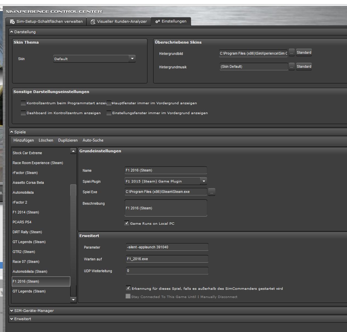347x332 pixels.
Task: Enable Hauptfenster immer im Vordergrund anzeigen
Action: (x=109, y=103)
